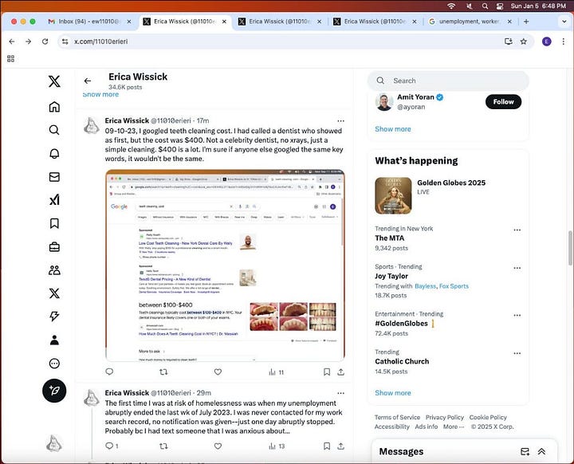Open more options on 17m post
Image resolution: width=574 pixels, height=464 pixels.
coord(341,121)
